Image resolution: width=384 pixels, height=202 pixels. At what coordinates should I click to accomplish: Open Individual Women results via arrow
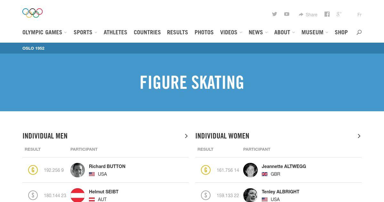point(359,136)
